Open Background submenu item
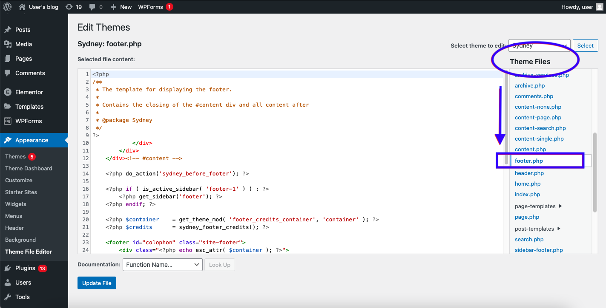The height and width of the screenshot is (308, 606). point(20,240)
